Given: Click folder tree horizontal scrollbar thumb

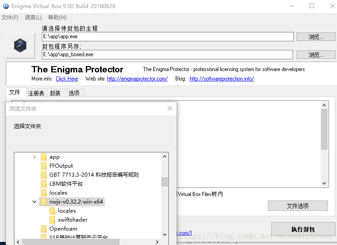Looking at the screenshot, I should [x=71, y=242].
